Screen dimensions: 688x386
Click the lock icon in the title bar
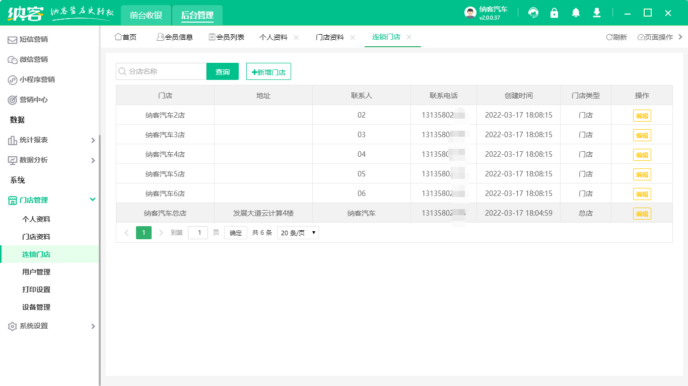pyautogui.click(x=554, y=13)
